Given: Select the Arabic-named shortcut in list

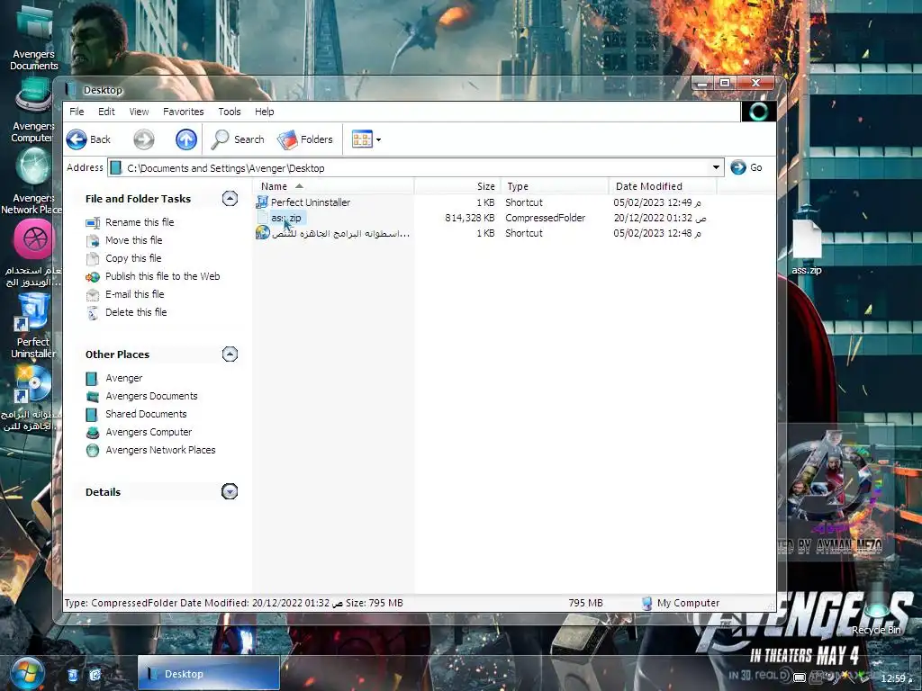Looking at the screenshot, I should (x=340, y=233).
